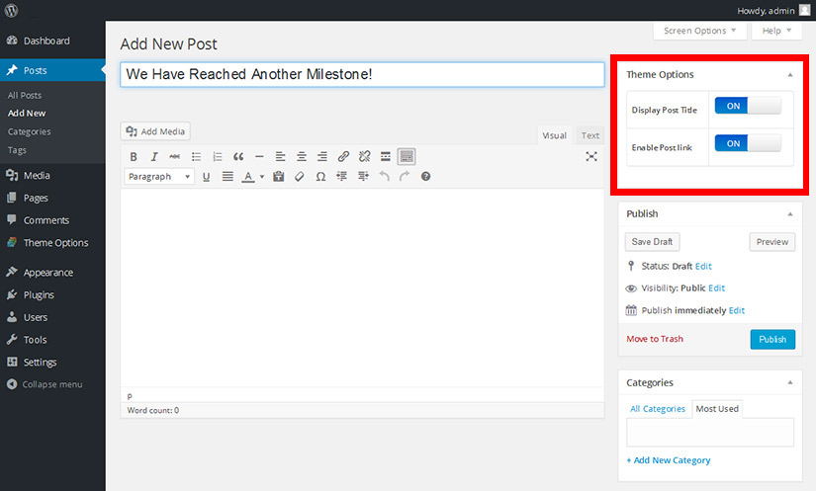The width and height of the screenshot is (816, 491).
Task: Click the blue Publish button
Action: click(771, 339)
